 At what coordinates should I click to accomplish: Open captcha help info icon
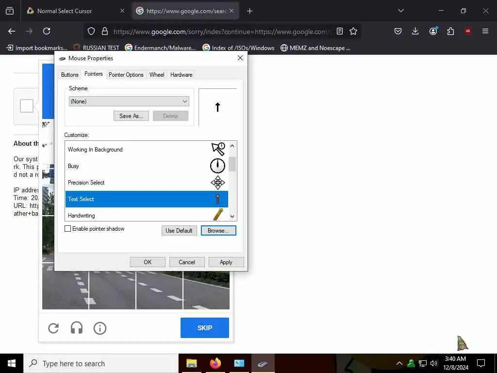pyautogui.click(x=100, y=328)
